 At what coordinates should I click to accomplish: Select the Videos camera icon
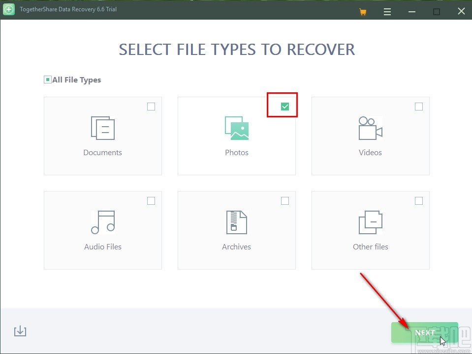(x=370, y=128)
